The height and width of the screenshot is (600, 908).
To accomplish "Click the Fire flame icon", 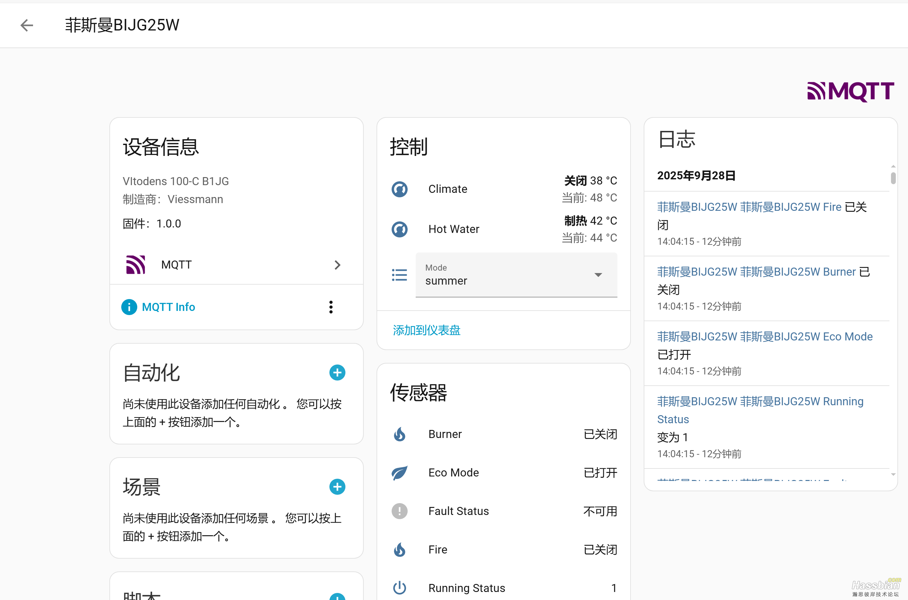I will (x=399, y=550).
